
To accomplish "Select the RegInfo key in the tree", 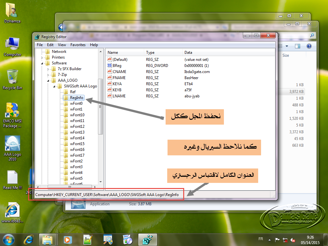I will [x=77, y=98].
